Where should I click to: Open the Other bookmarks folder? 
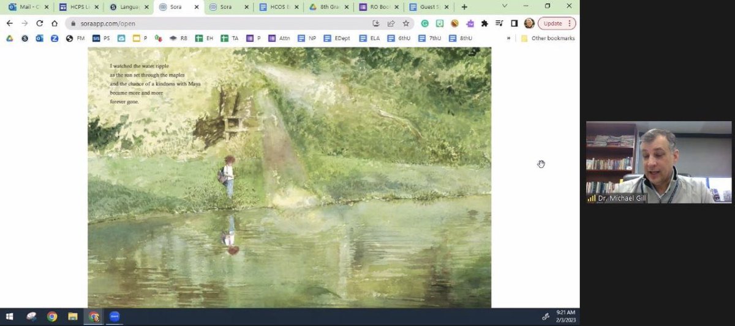(x=548, y=38)
